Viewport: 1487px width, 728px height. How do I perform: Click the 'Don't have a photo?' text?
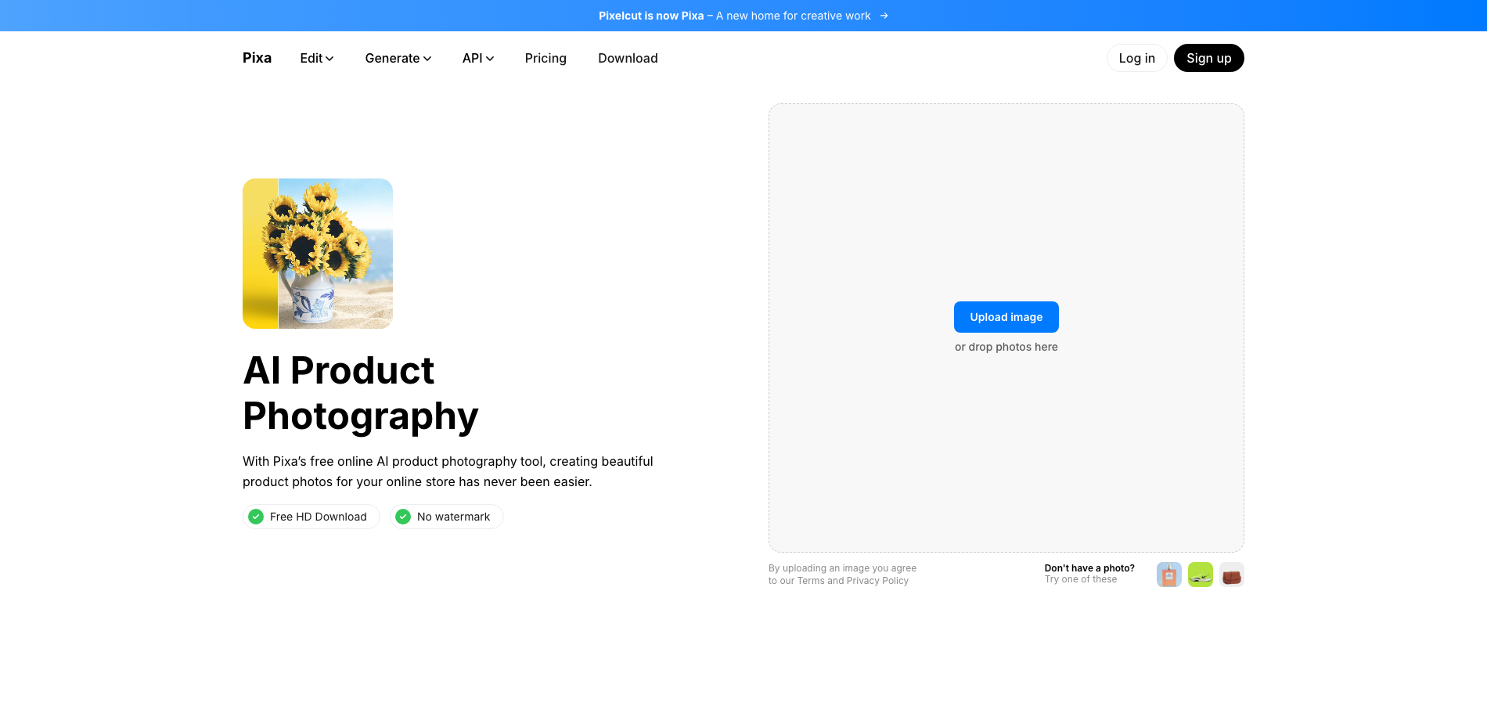(x=1089, y=568)
